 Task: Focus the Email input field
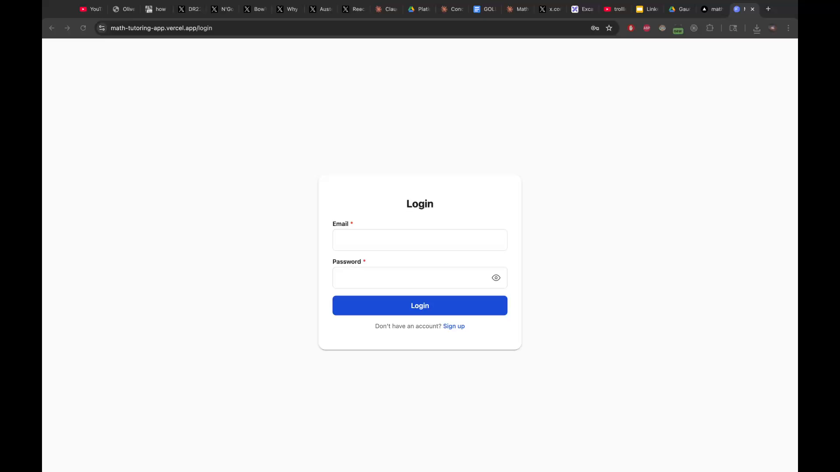tap(420, 240)
